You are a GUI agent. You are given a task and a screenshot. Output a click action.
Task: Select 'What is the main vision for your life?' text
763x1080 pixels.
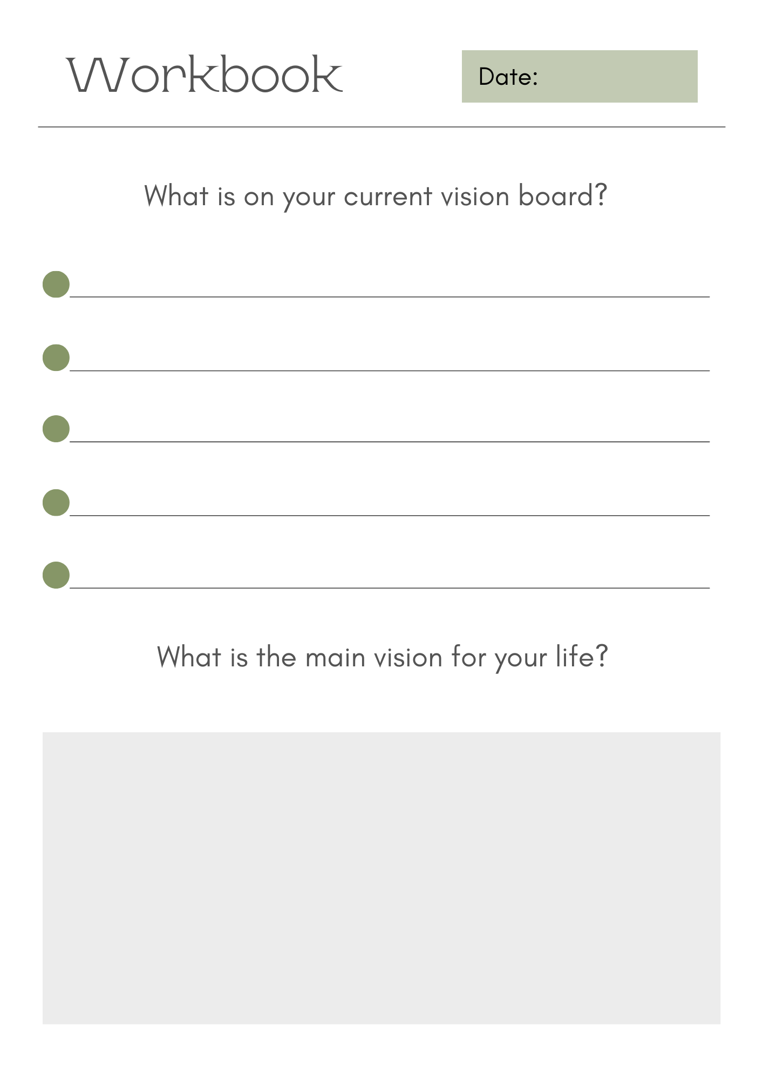(x=383, y=658)
